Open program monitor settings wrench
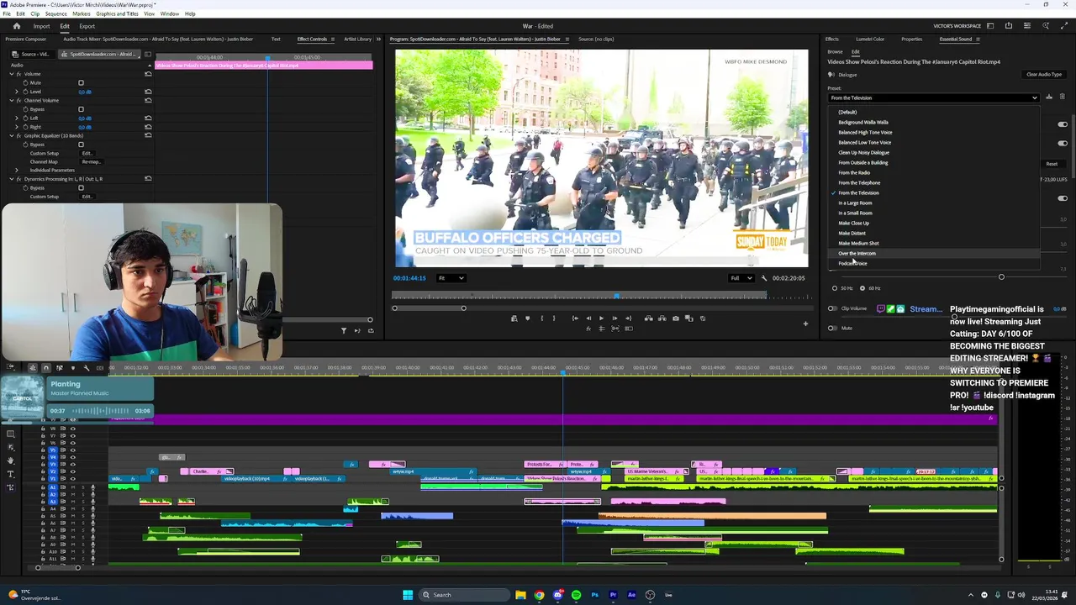1076x605 pixels. 764,278
